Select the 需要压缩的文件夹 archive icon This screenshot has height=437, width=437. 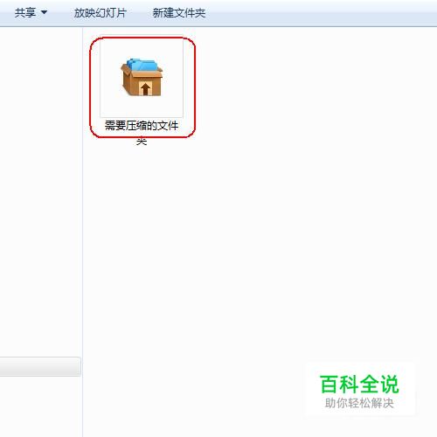[142, 77]
